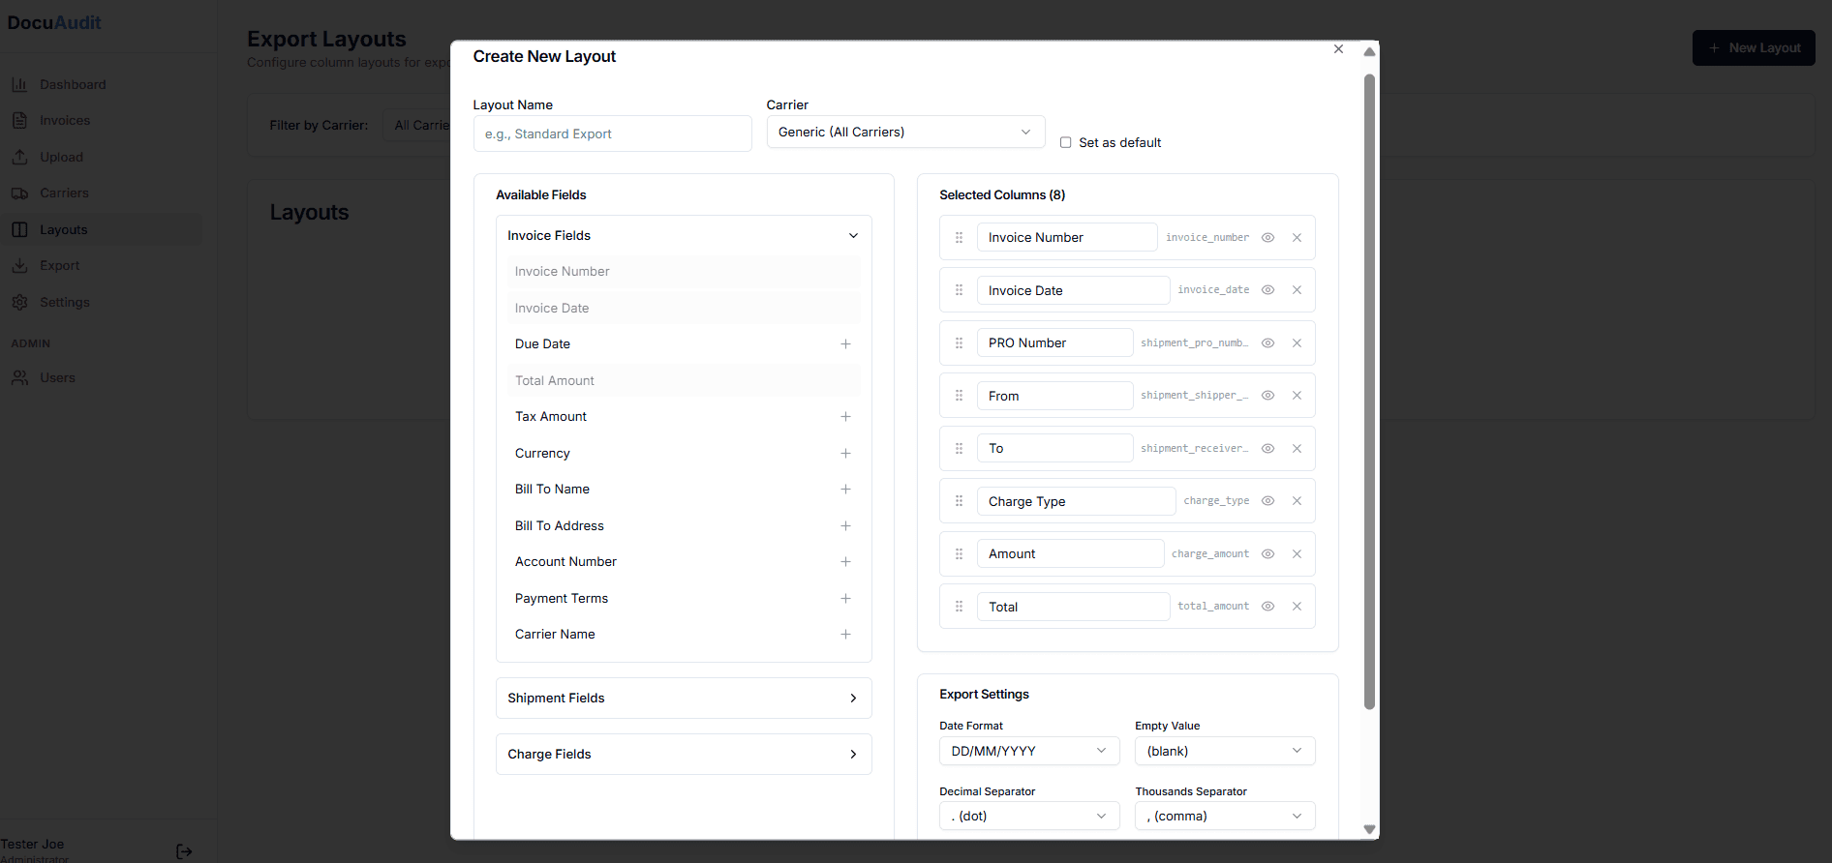Add Account Number field plus icon
The height and width of the screenshot is (863, 1832).
(x=845, y=562)
